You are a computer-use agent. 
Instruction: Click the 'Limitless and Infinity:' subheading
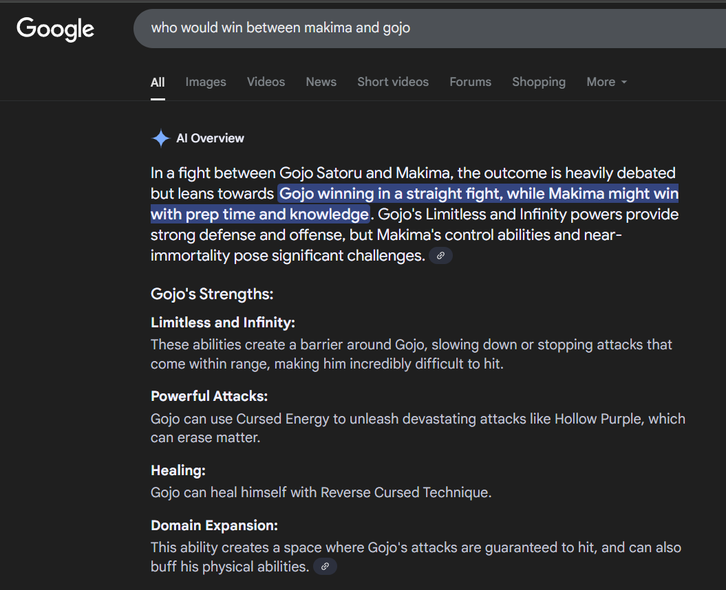223,322
